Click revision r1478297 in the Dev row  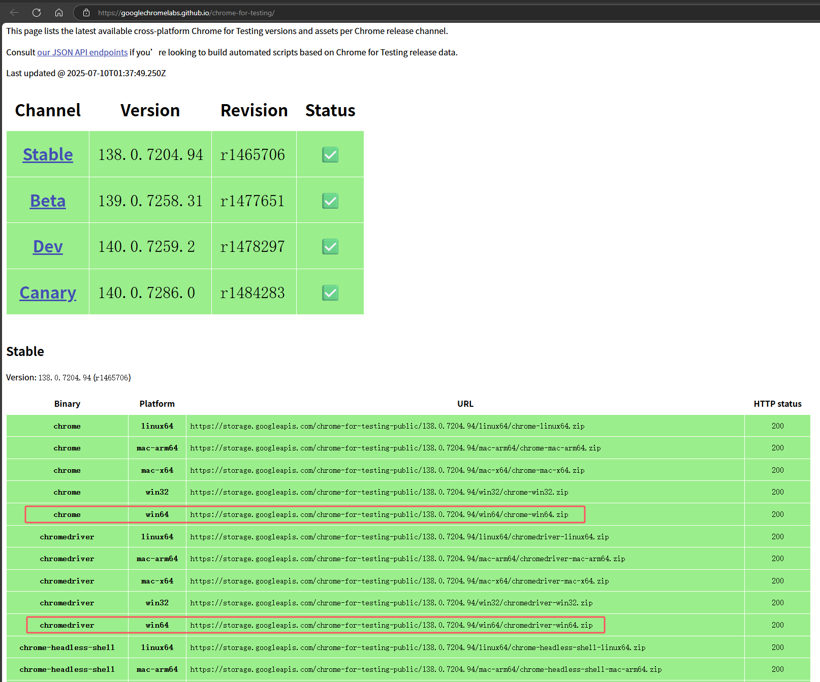(253, 246)
